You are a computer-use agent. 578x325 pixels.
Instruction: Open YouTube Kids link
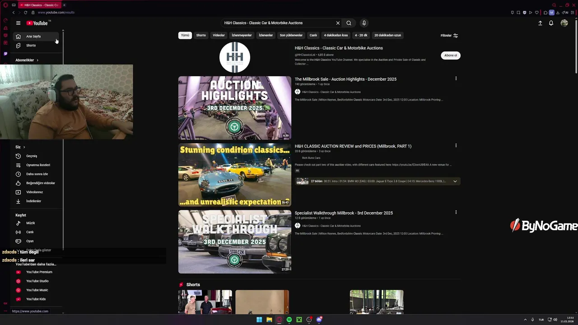(x=35, y=299)
